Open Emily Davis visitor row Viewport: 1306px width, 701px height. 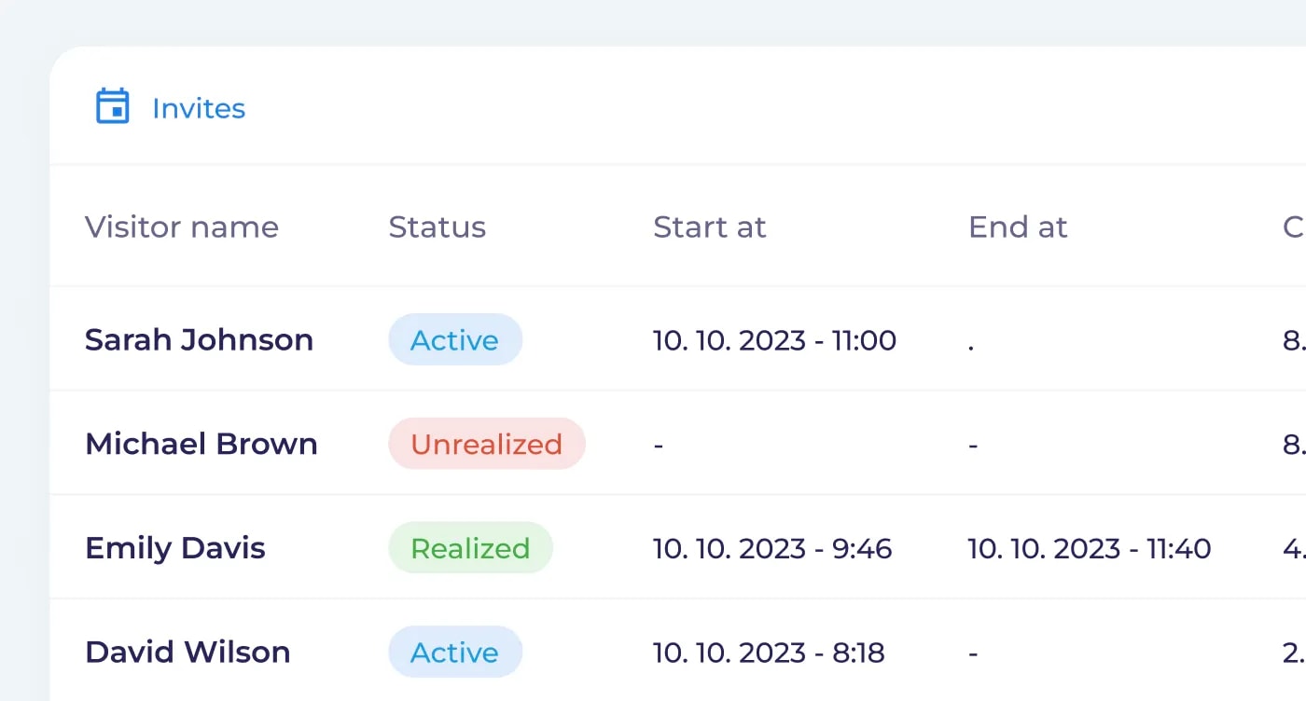[175, 547]
